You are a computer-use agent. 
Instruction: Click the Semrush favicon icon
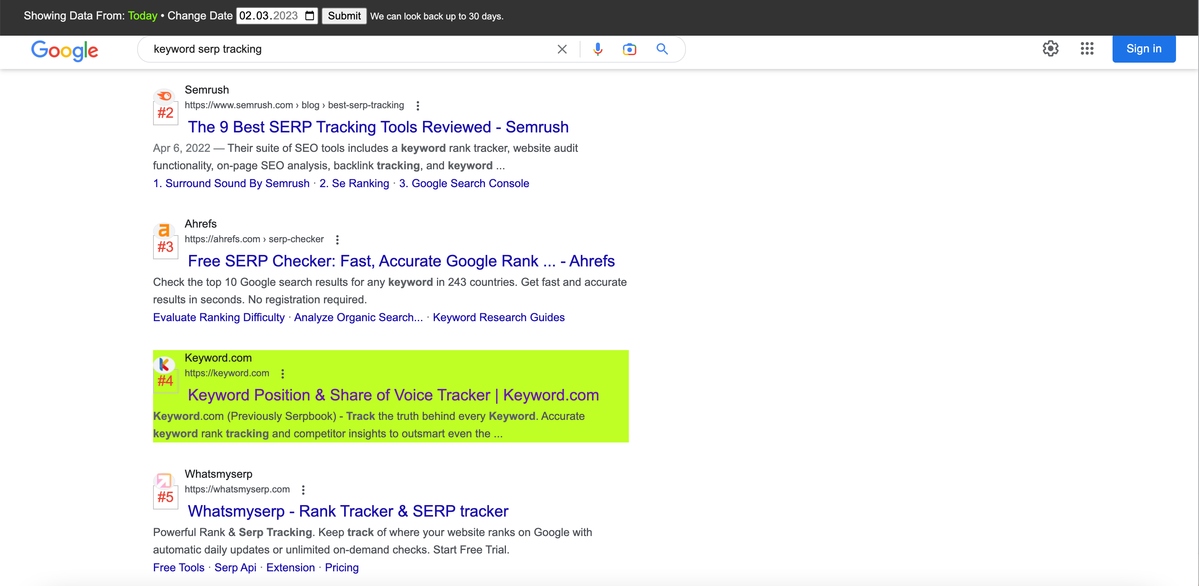(x=164, y=96)
